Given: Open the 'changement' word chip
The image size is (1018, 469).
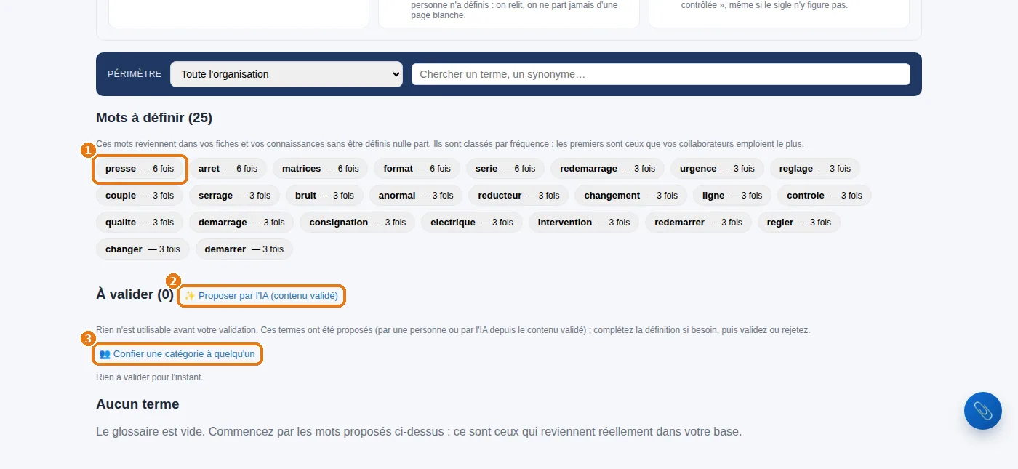Looking at the screenshot, I should point(631,196).
